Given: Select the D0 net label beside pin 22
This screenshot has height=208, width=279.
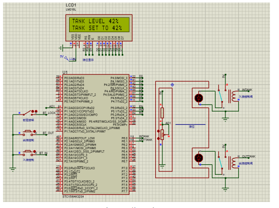Looking at the screenshot, I should [x=141, y=76].
